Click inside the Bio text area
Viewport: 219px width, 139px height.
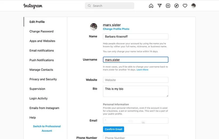136,91
